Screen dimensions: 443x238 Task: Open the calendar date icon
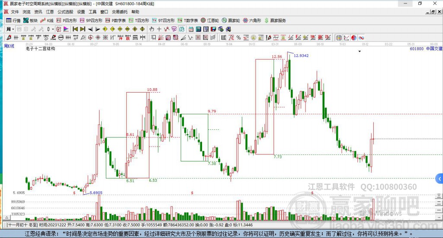(191, 29)
